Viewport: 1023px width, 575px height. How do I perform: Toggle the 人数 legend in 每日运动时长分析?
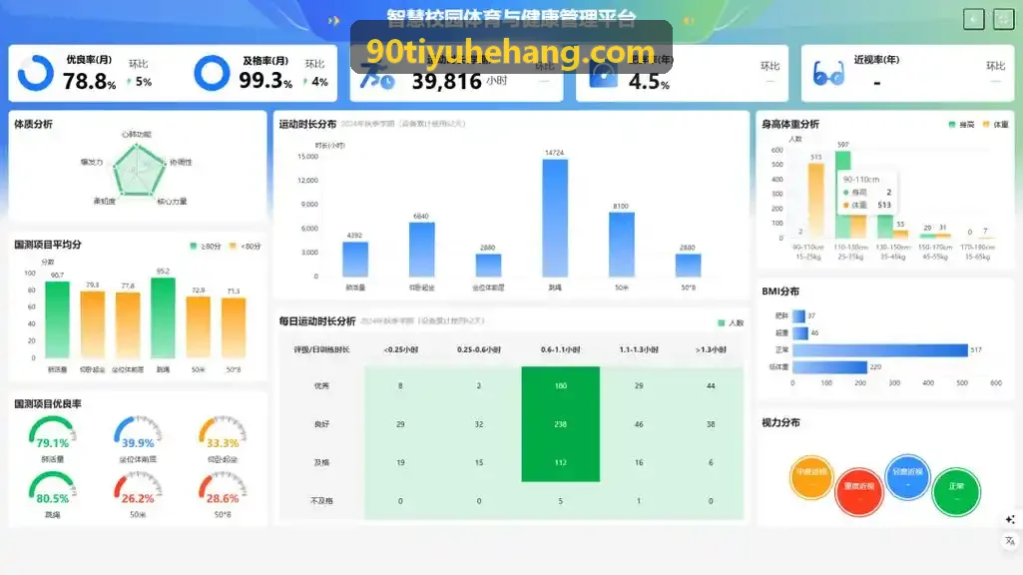[731, 322]
